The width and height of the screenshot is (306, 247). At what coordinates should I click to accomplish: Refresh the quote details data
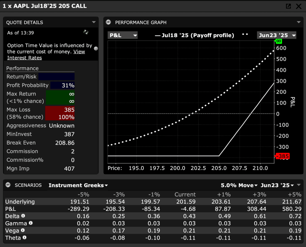click(x=86, y=32)
